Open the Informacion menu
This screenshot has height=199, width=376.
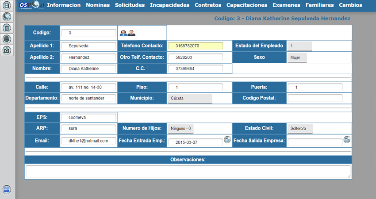point(64,5)
